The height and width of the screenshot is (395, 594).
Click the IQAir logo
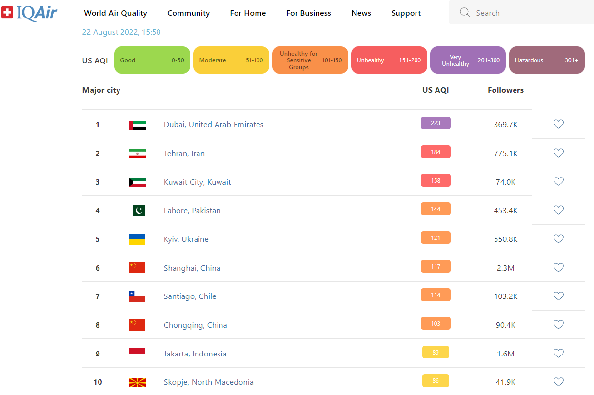click(x=29, y=12)
